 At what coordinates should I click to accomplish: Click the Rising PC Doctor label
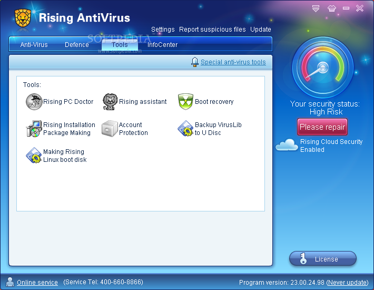click(68, 102)
